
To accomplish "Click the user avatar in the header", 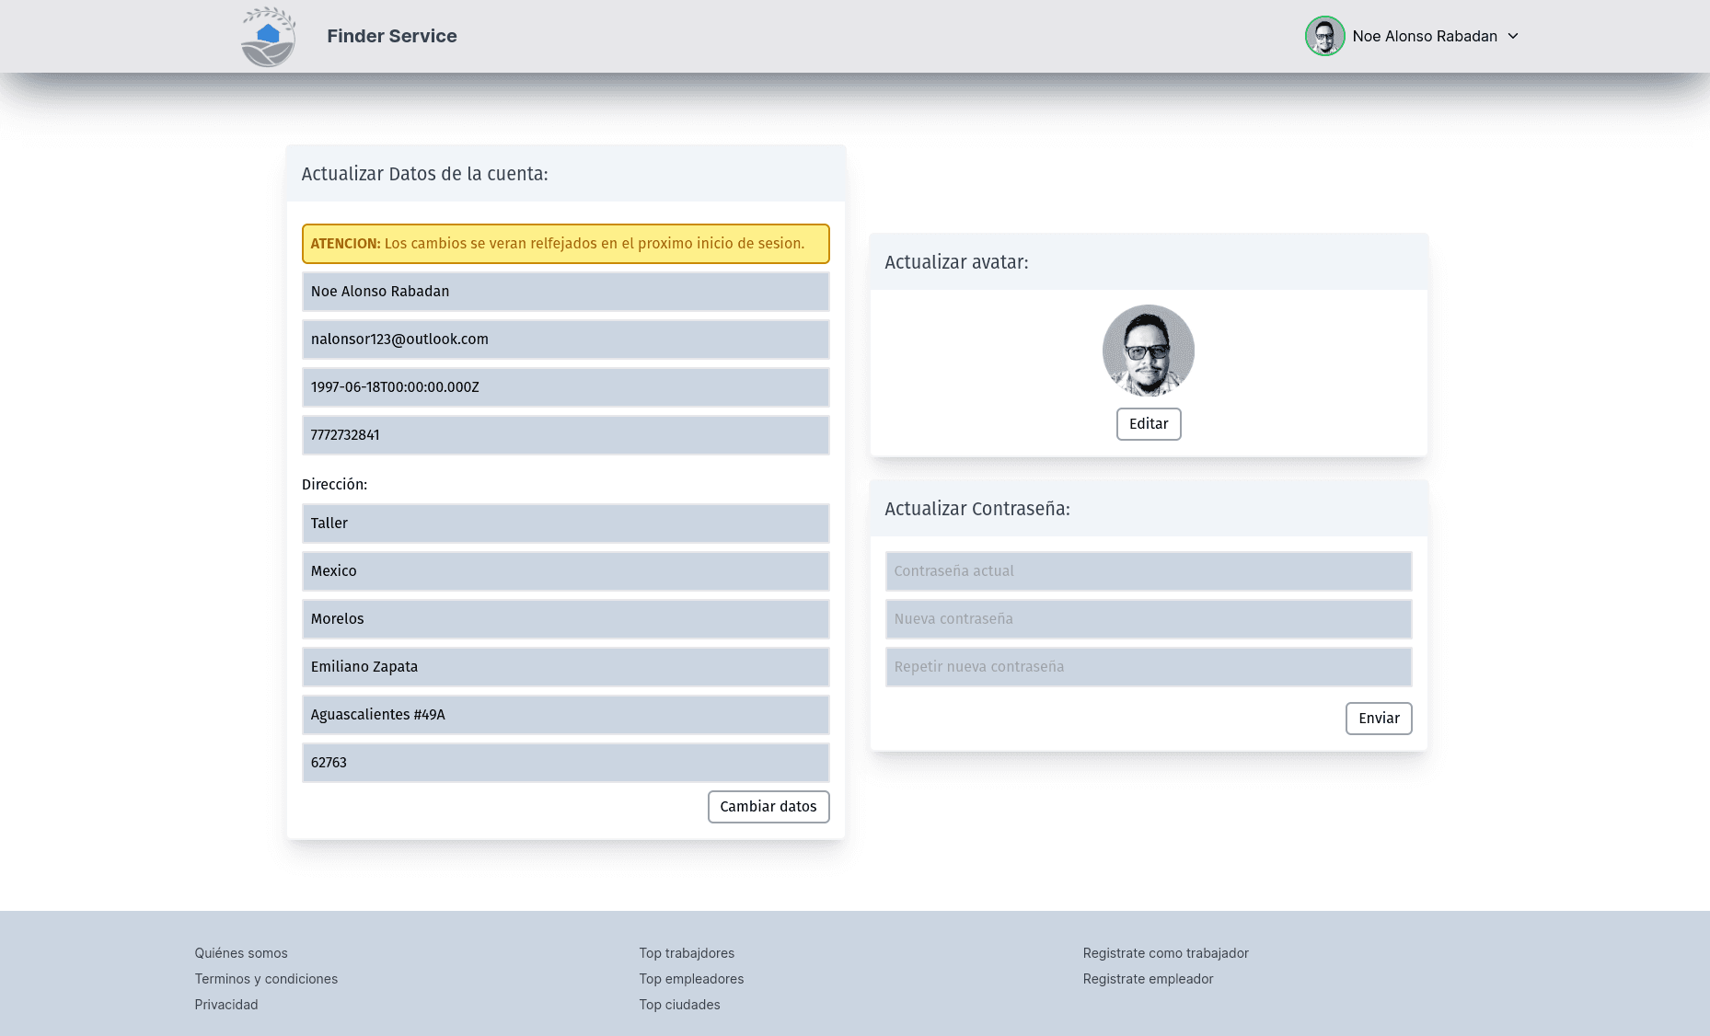I will pos(1324,36).
